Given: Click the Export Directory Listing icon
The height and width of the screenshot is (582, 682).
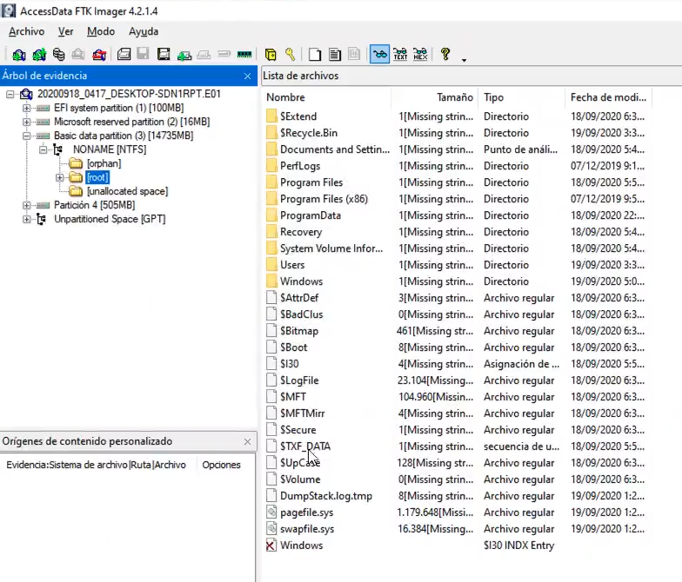Looking at the screenshot, I should tap(355, 55).
